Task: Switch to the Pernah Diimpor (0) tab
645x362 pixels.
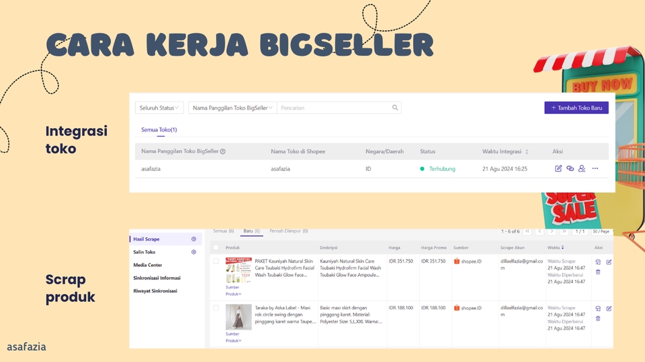Action: [289, 231]
